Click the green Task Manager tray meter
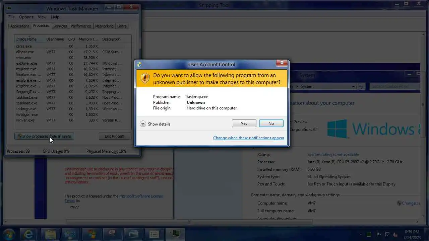This screenshot has width=429, height=241. coord(369,234)
